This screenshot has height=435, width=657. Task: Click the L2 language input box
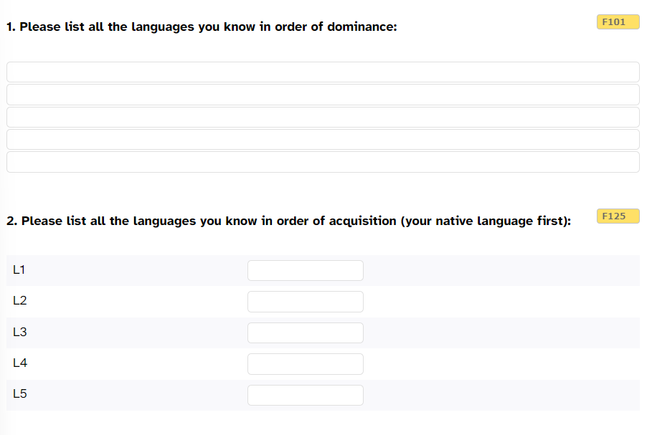306,302
